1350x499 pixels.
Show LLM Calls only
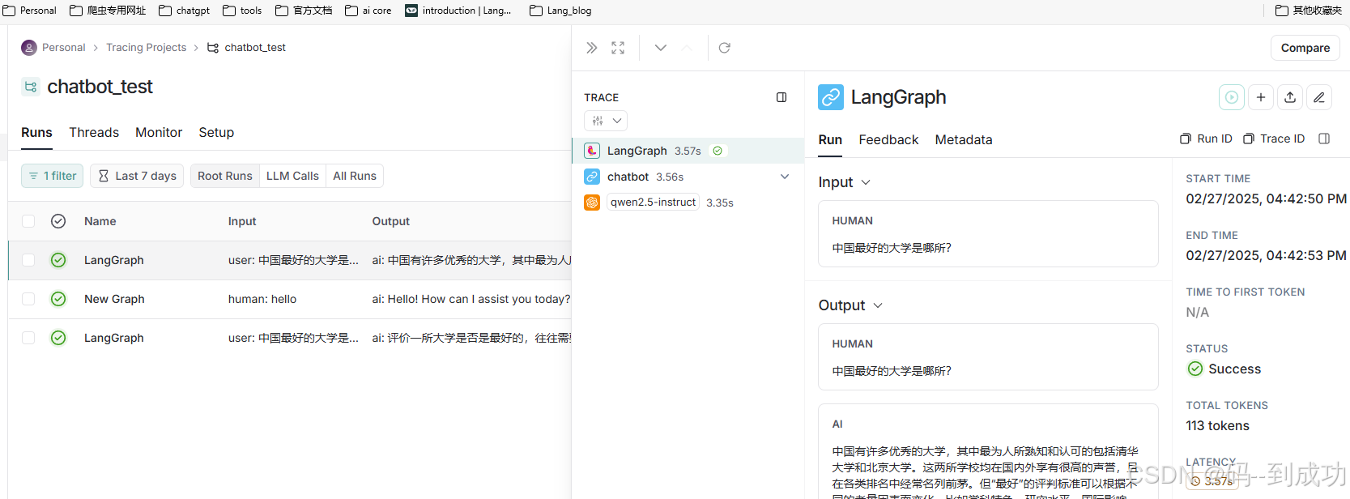click(x=292, y=176)
